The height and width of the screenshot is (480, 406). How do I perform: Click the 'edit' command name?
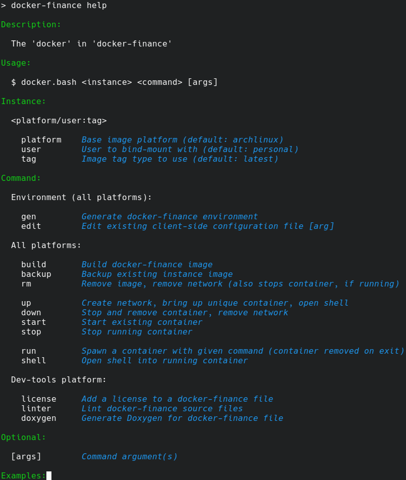coord(31,226)
